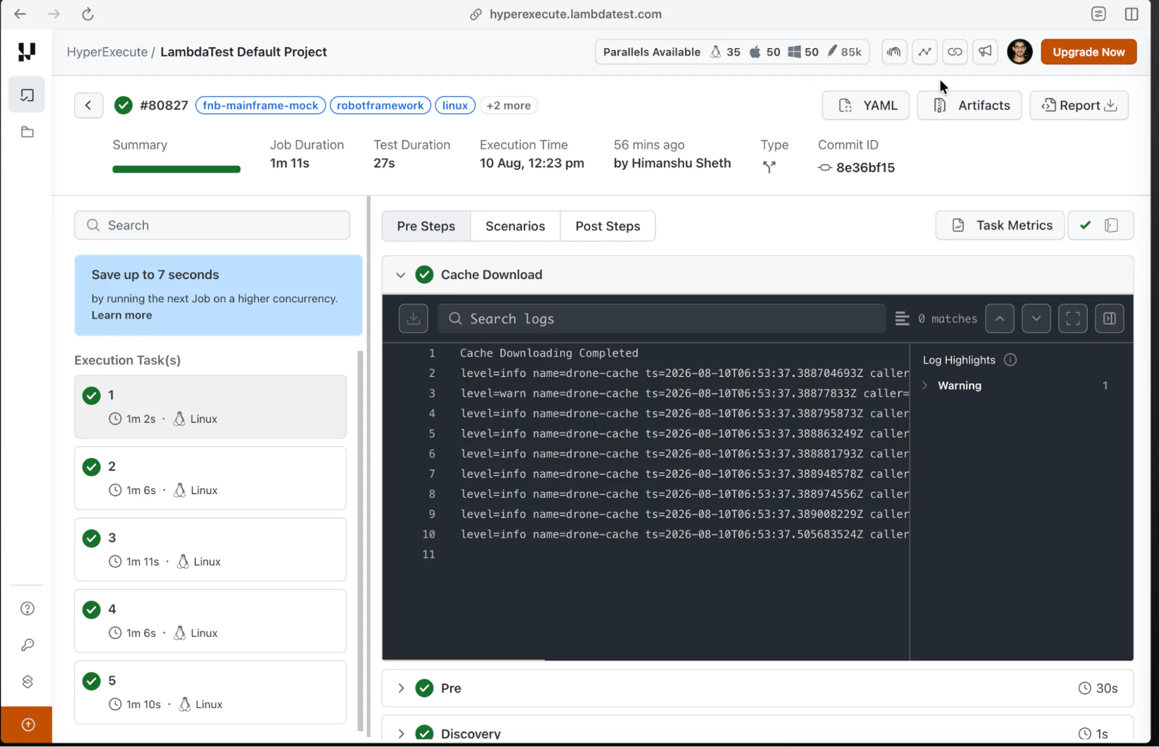The width and height of the screenshot is (1159, 747).
Task: Select execution task 5
Action: (210, 692)
